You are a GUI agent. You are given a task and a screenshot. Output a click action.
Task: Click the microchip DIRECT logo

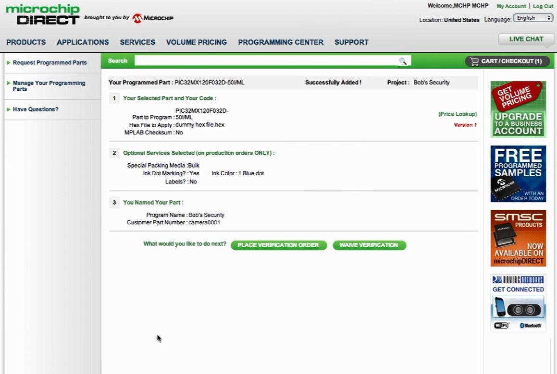[x=43, y=14]
